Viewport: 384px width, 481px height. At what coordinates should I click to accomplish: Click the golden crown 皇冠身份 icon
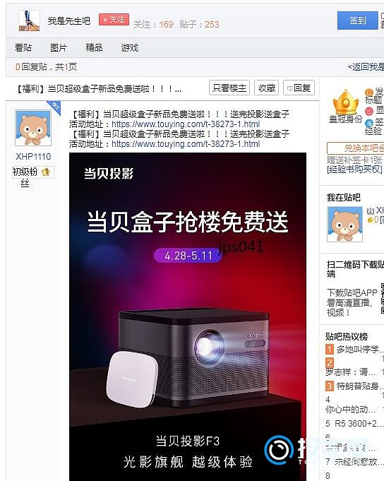[x=346, y=102]
